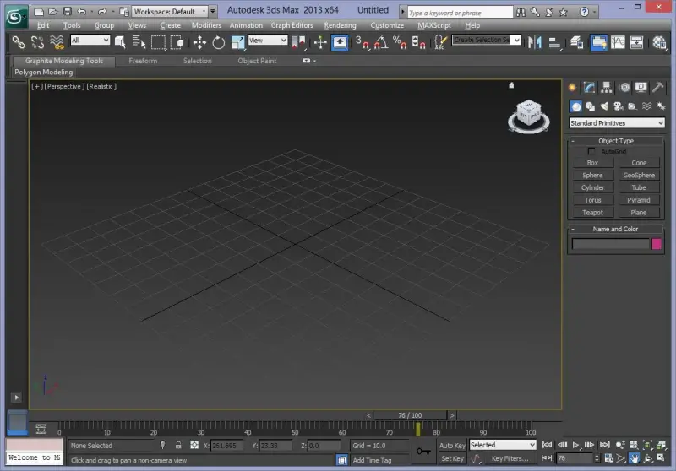Click the time slider at 76 / 100
Image resolution: width=676 pixels, height=471 pixels.
pyautogui.click(x=410, y=415)
